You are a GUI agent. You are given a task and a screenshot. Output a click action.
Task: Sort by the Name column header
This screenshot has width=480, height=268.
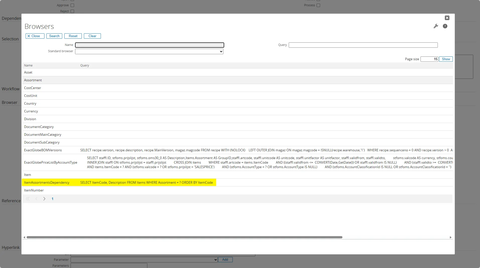click(28, 65)
